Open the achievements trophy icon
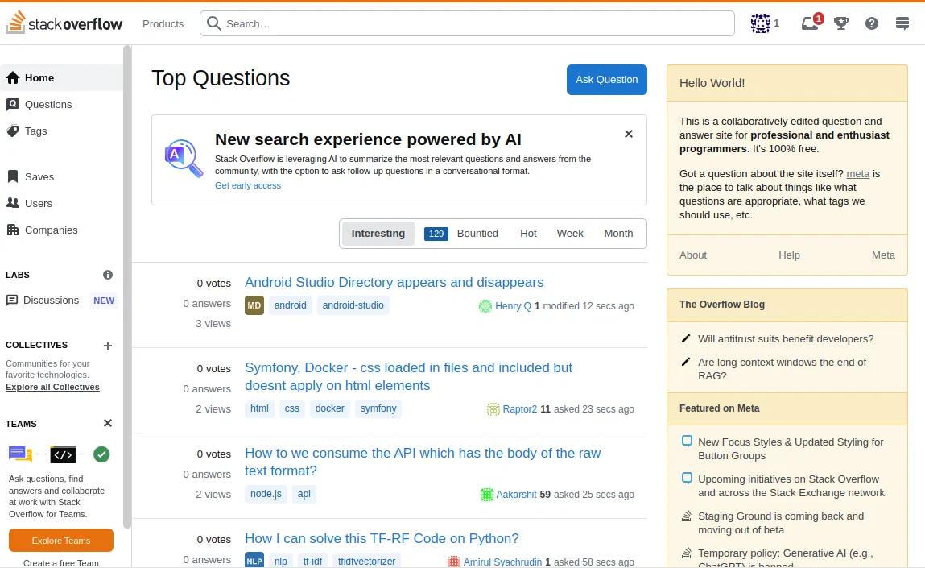Screen dimensions: 925x568 (x=841, y=23)
